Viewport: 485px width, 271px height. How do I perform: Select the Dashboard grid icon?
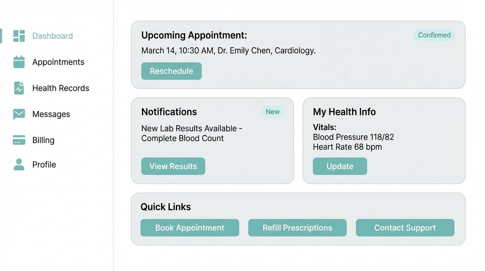click(x=18, y=36)
